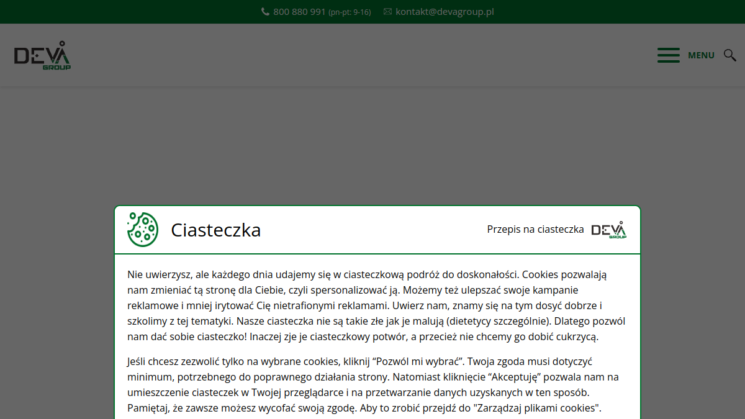Click the DEVA Group logo in header

(x=42, y=55)
